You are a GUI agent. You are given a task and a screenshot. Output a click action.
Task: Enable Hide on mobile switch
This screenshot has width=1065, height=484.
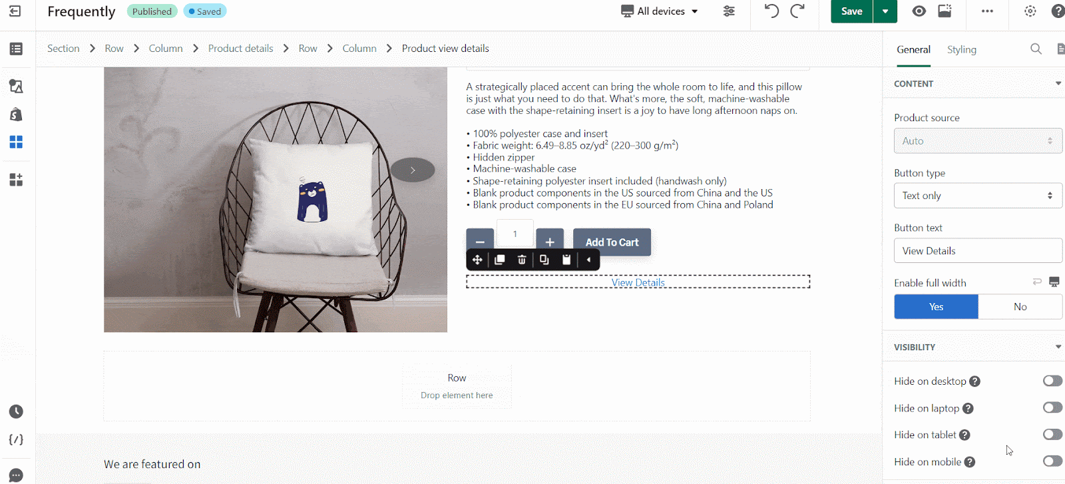pyautogui.click(x=1052, y=461)
